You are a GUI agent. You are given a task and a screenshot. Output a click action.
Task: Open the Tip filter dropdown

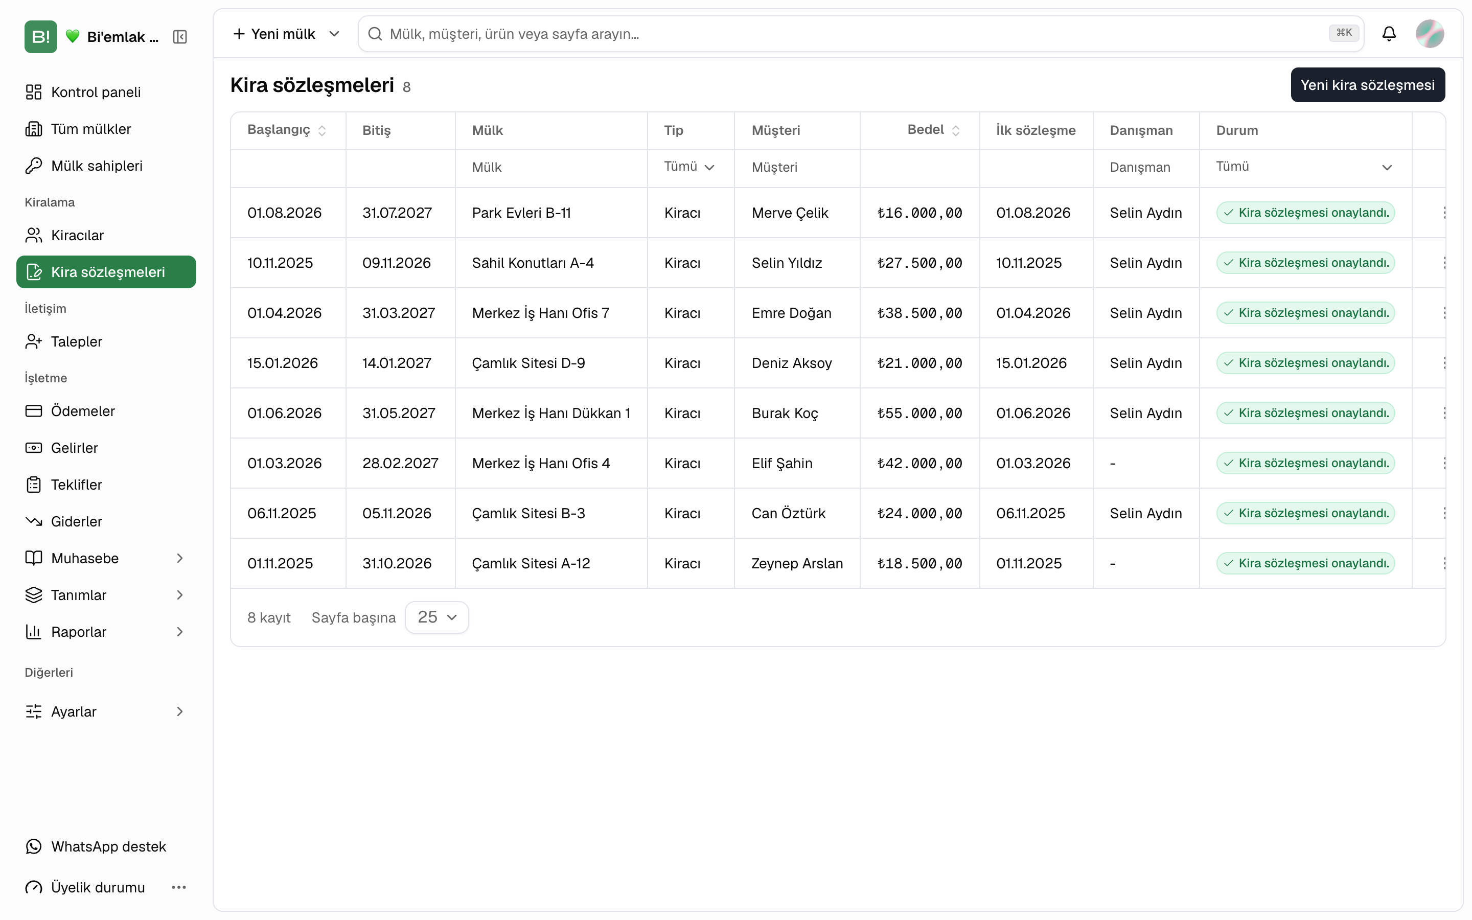690,167
